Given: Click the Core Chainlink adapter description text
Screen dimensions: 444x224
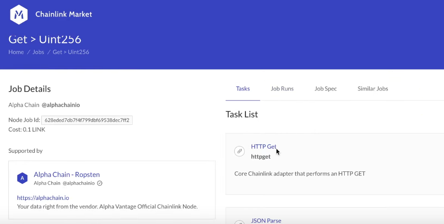Looking at the screenshot, I should [300, 174].
